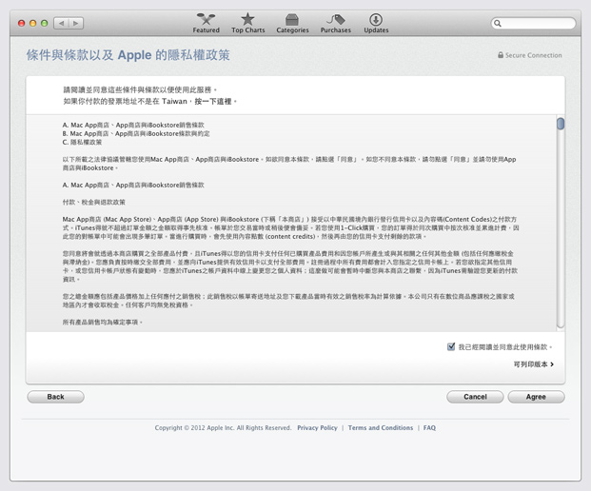
Task: Close the App Store window
Action: pos(22,24)
